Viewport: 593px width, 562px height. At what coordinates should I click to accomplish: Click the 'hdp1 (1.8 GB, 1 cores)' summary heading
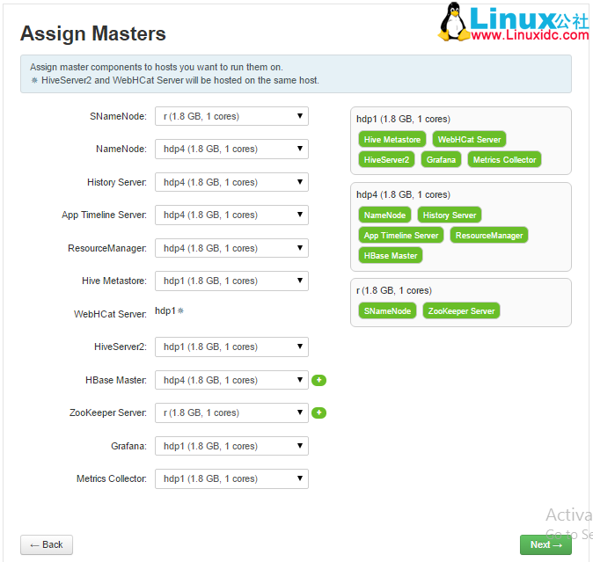pos(403,119)
